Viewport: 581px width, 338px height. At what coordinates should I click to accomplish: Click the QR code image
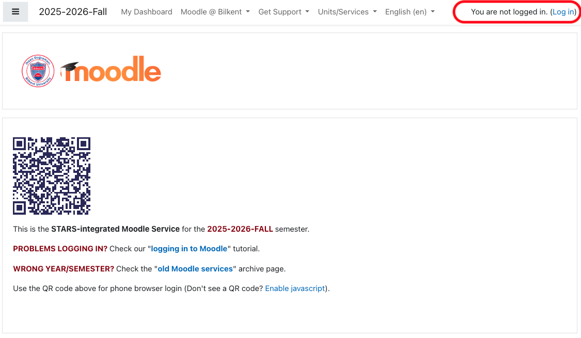point(52,176)
